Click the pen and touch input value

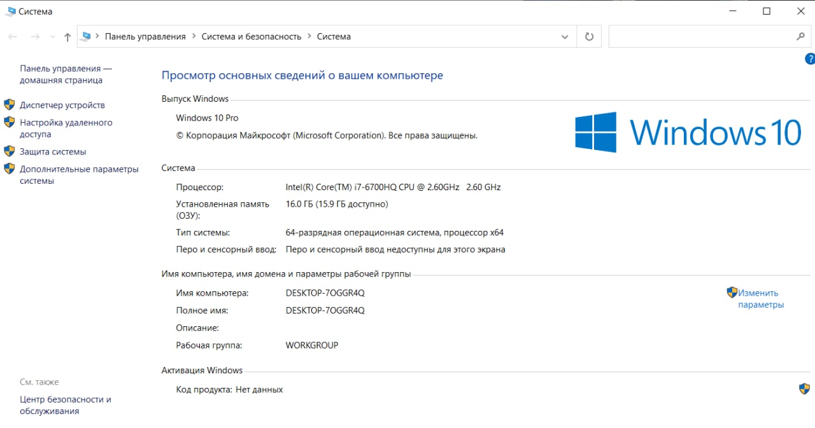(x=395, y=249)
